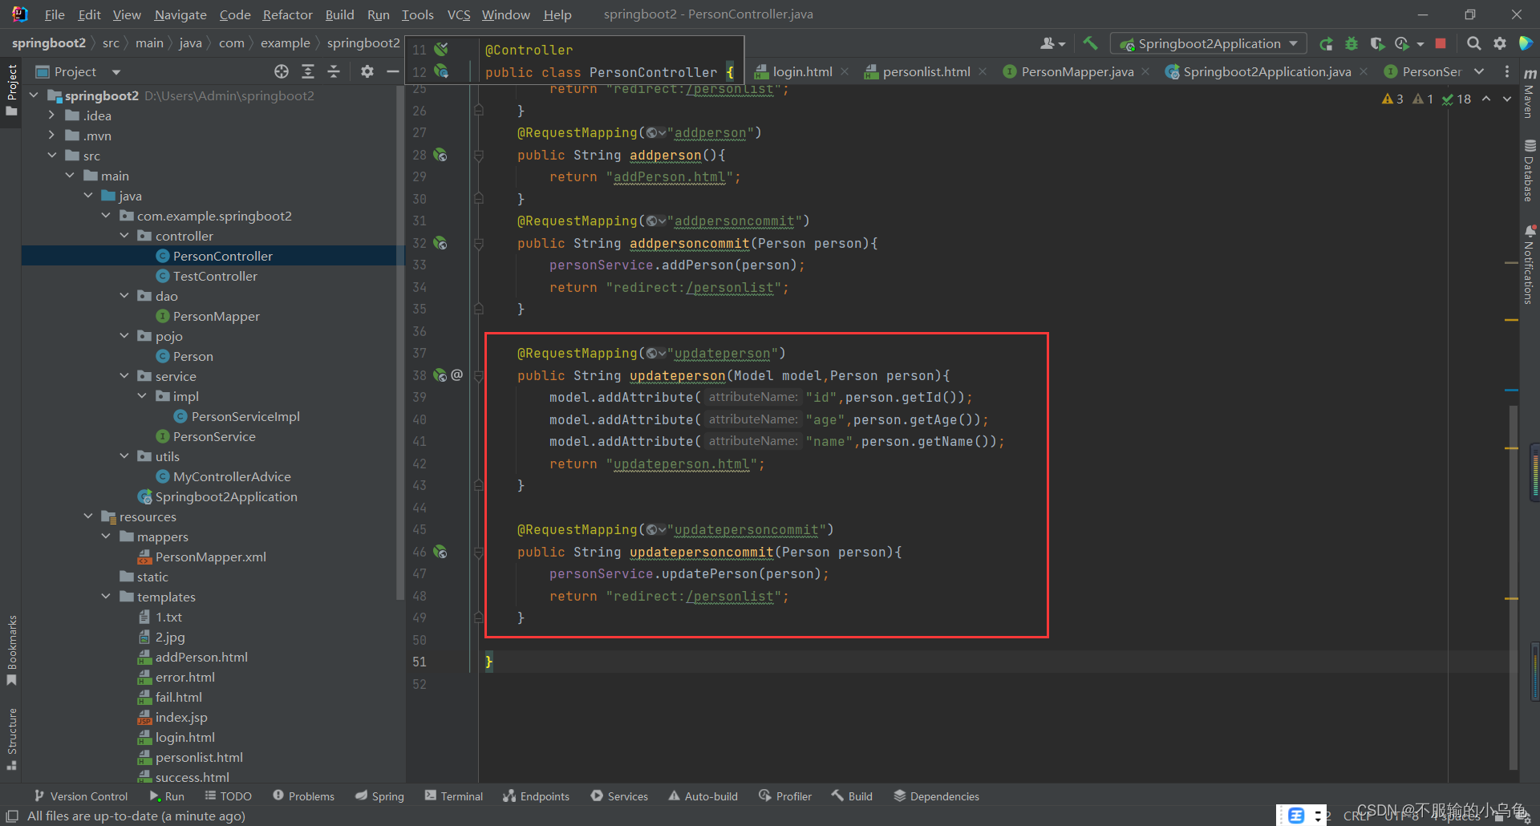The width and height of the screenshot is (1540, 826).
Task: Open the Dependencies tool window
Action: (x=937, y=796)
